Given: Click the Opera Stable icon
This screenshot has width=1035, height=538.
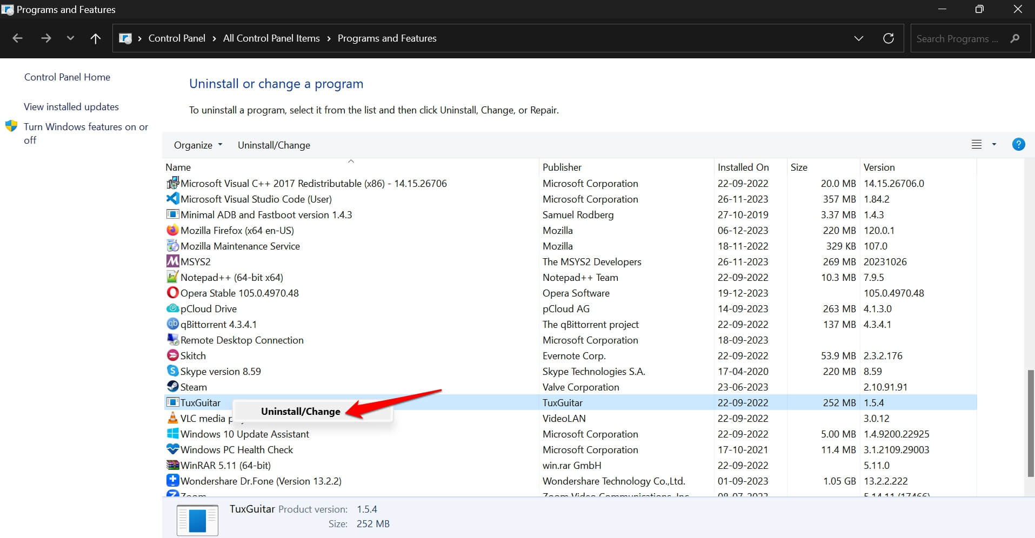Looking at the screenshot, I should pyautogui.click(x=172, y=293).
